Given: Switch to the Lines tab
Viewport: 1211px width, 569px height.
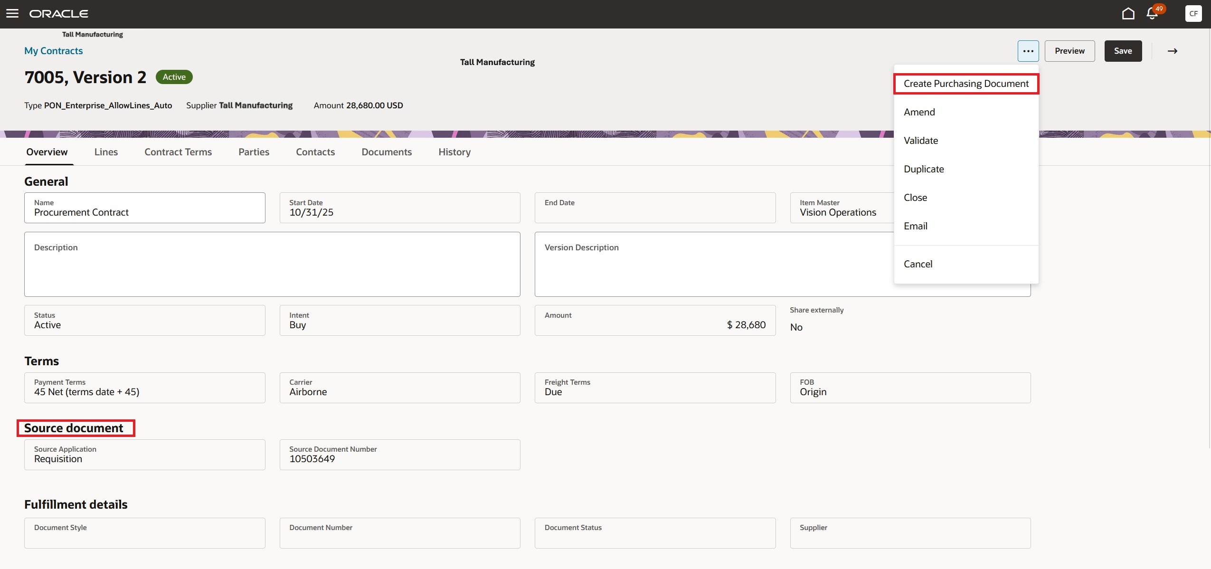Looking at the screenshot, I should pos(106,152).
